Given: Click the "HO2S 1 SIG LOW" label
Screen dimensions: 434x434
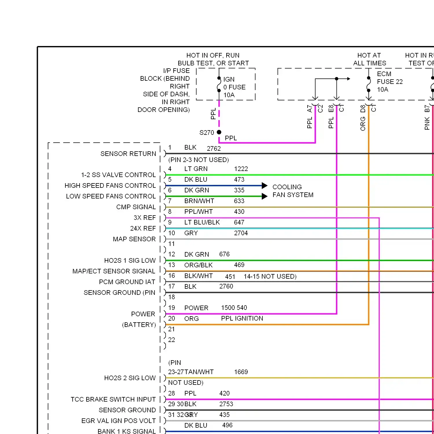Looking at the screenshot, I should tap(130, 260).
